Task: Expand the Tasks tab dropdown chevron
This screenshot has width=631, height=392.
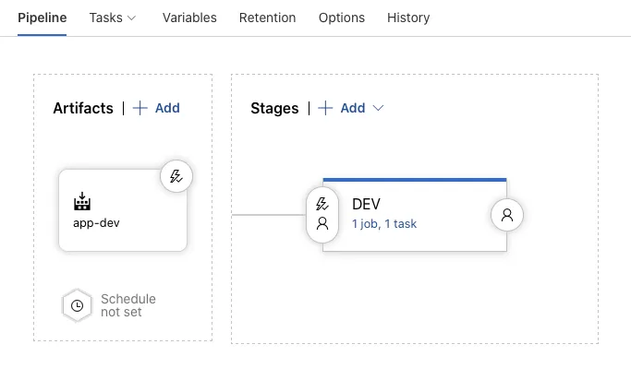Action: click(x=131, y=18)
